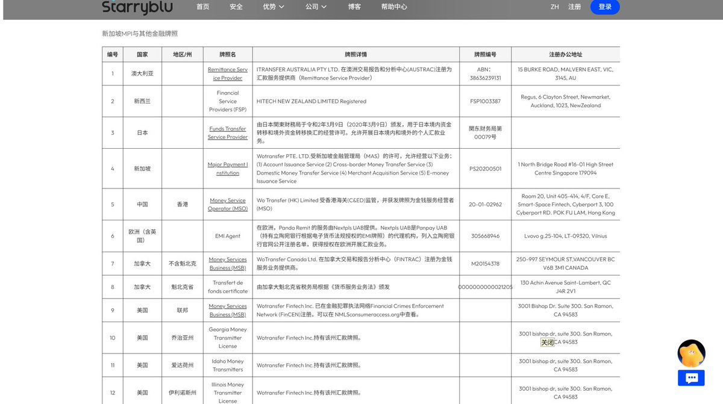Expand the 公司 dropdown menu
723x404 pixels.
click(x=316, y=7)
